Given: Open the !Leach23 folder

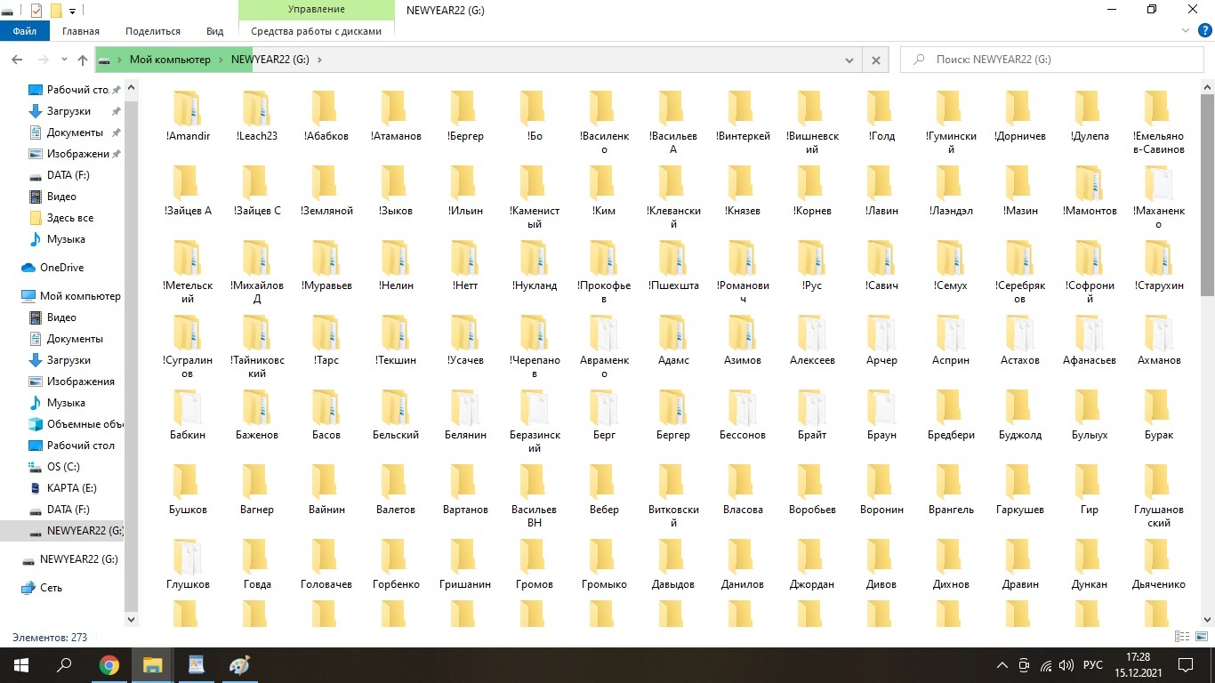Looking at the screenshot, I should [257, 116].
